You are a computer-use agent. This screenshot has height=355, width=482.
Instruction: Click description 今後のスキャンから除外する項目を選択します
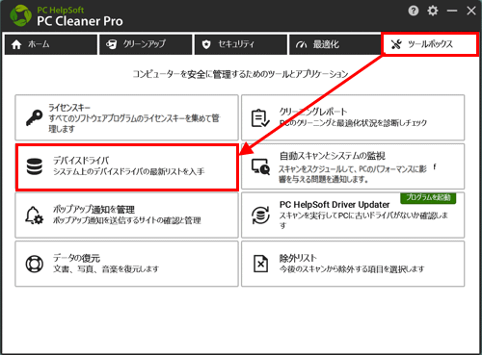pyautogui.click(x=352, y=268)
